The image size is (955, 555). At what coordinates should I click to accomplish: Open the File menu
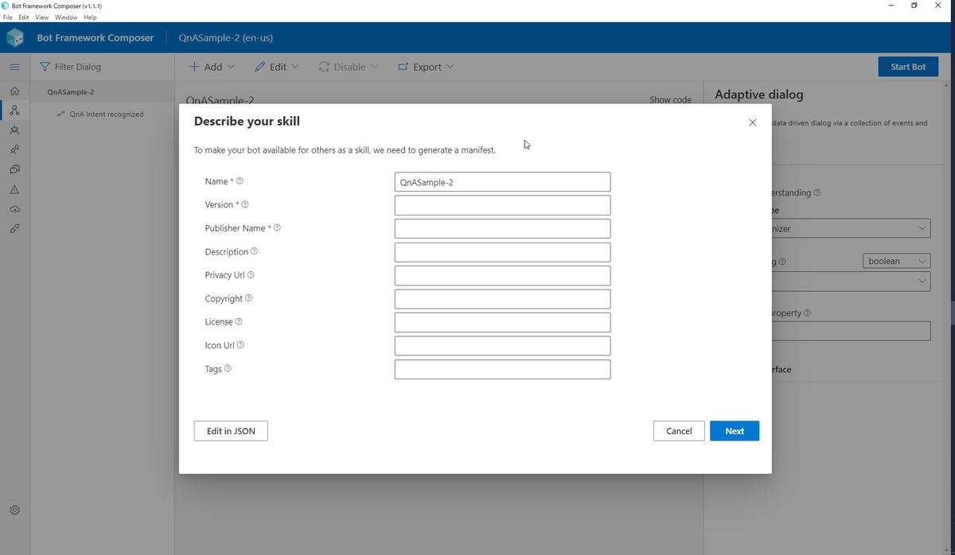pos(9,17)
